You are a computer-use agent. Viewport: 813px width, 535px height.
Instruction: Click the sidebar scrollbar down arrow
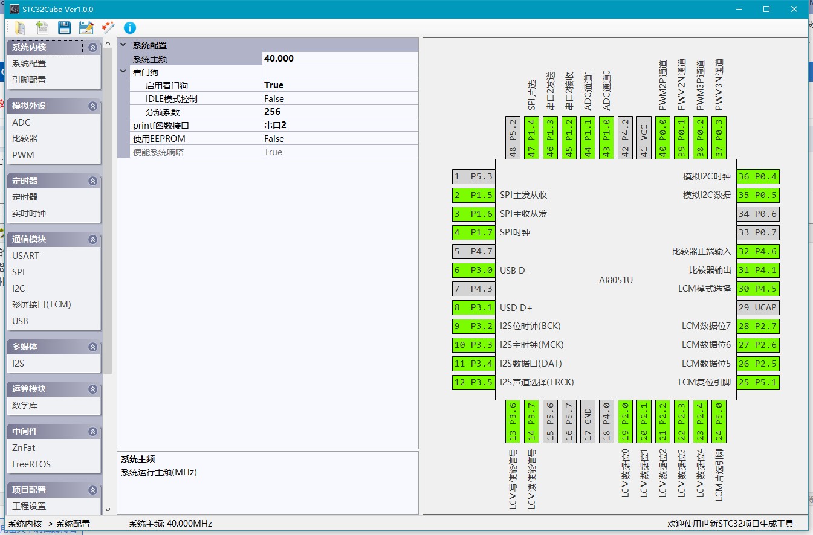(x=108, y=510)
